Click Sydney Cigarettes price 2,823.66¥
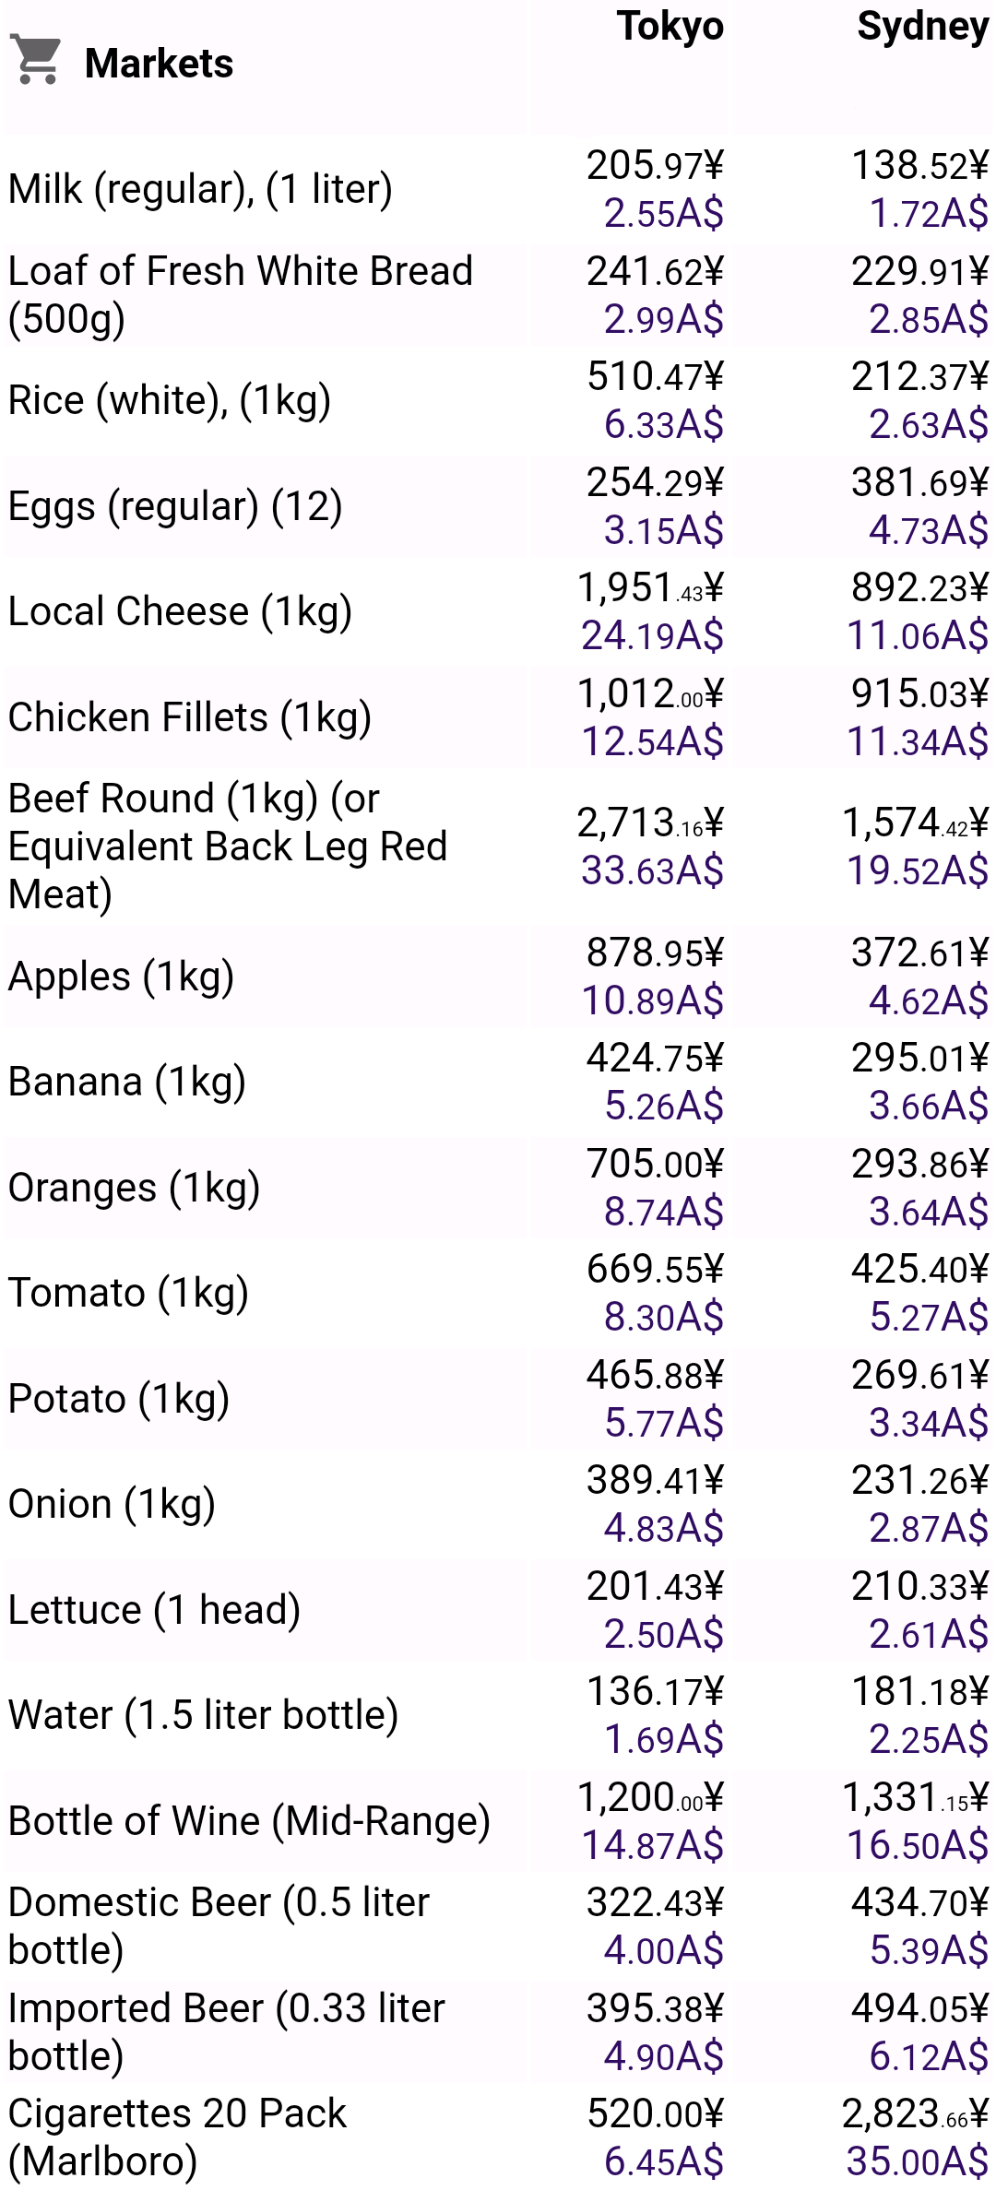This screenshot has width=996, height=2190. (x=916, y=2113)
